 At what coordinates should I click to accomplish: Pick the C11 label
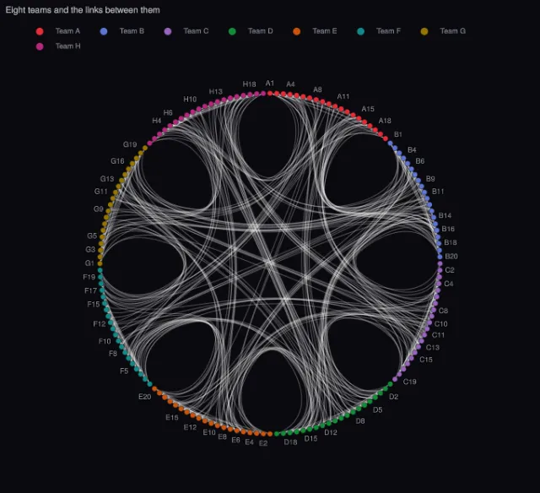click(438, 335)
